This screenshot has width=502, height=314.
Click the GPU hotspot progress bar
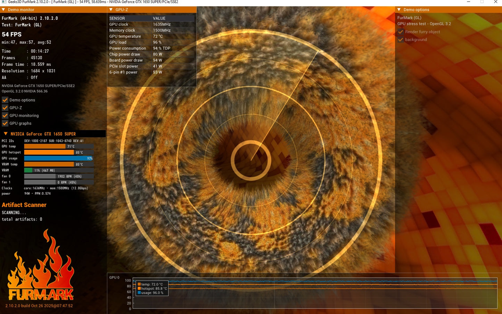click(59, 152)
